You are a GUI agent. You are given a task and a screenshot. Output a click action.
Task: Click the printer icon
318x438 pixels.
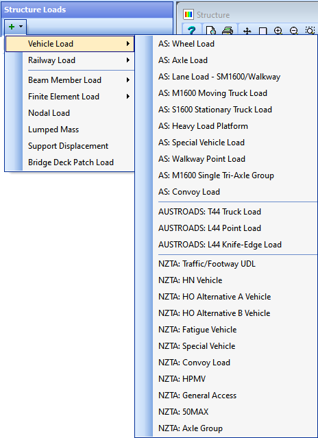click(228, 30)
